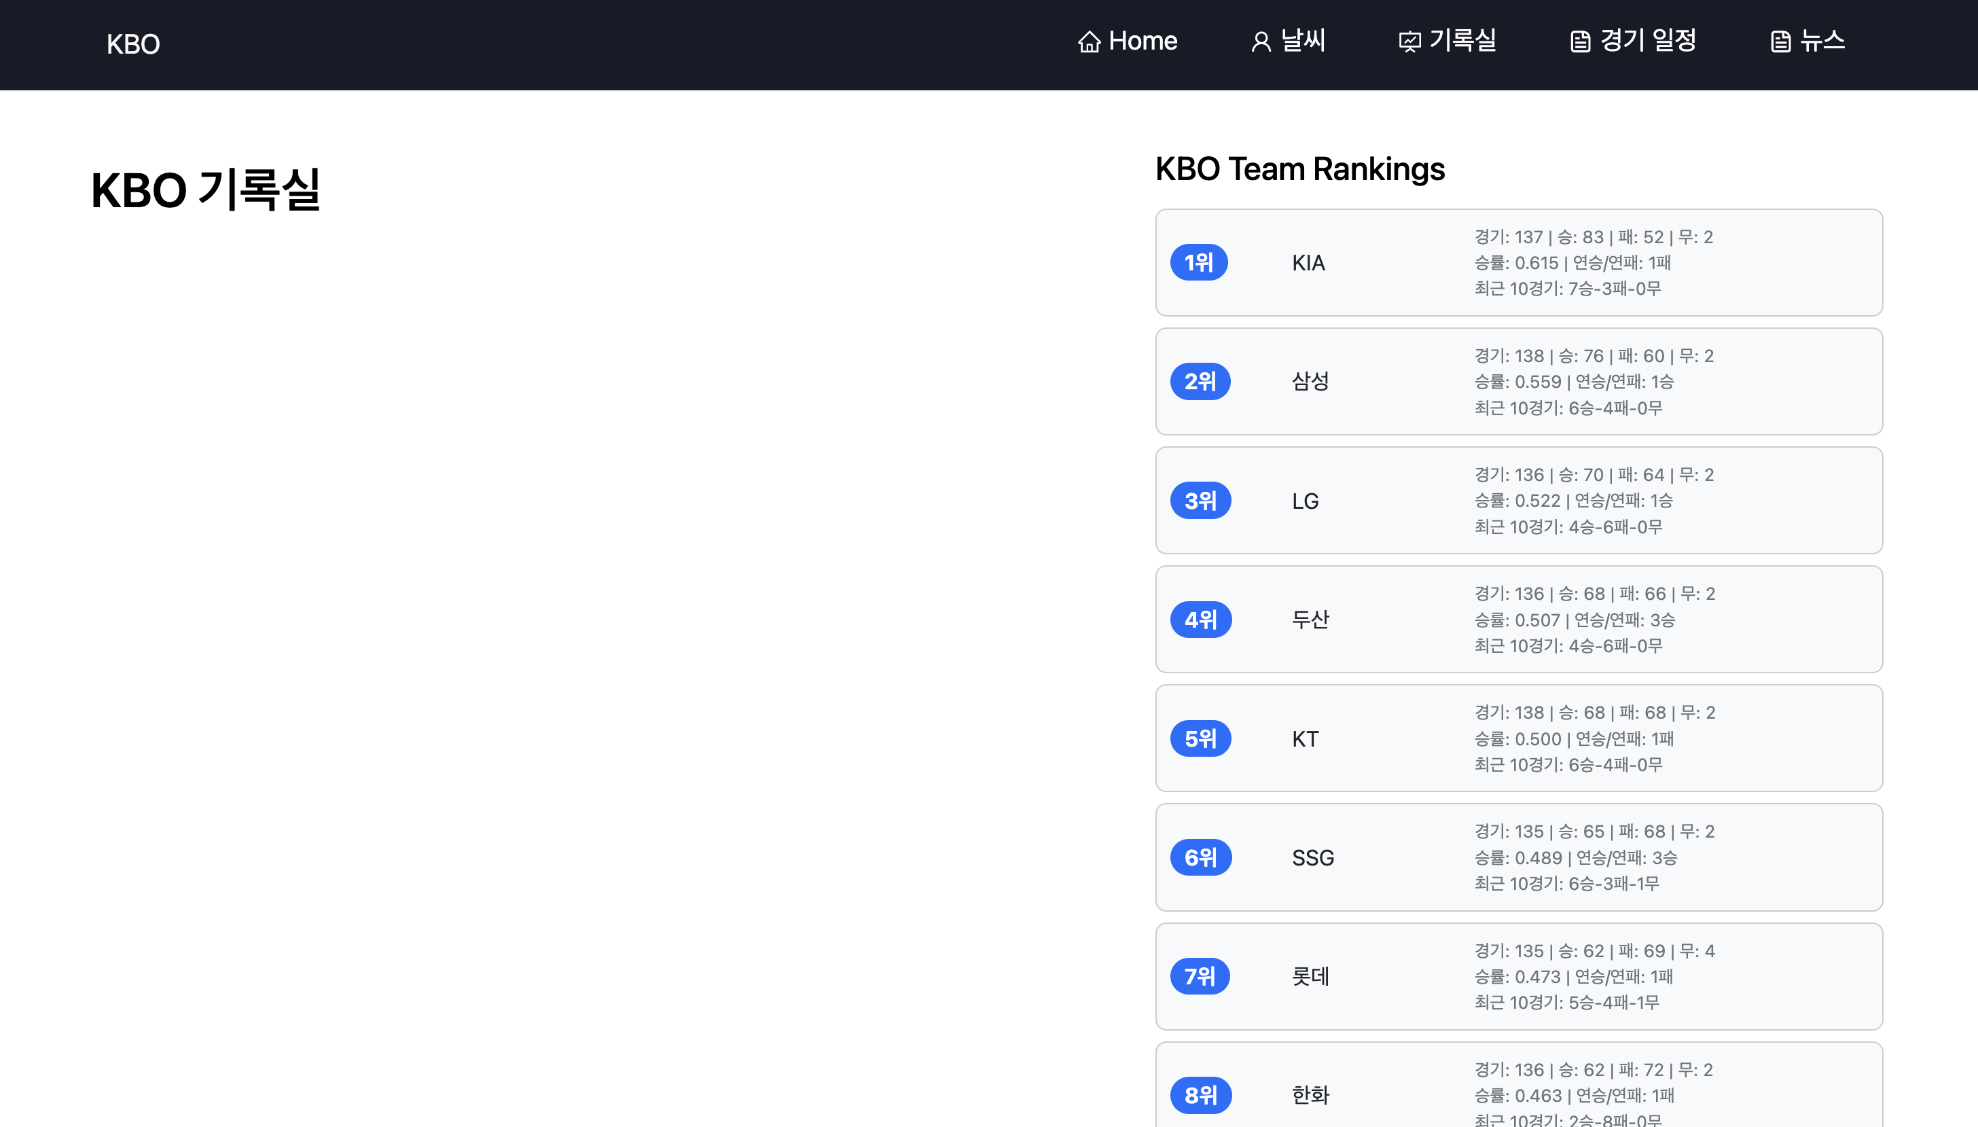The width and height of the screenshot is (1978, 1127).
Task: Click '승률: 0.559' line for 삼성
Action: tap(1574, 382)
